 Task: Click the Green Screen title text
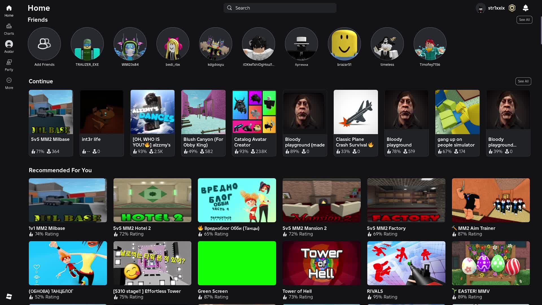point(213,291)
